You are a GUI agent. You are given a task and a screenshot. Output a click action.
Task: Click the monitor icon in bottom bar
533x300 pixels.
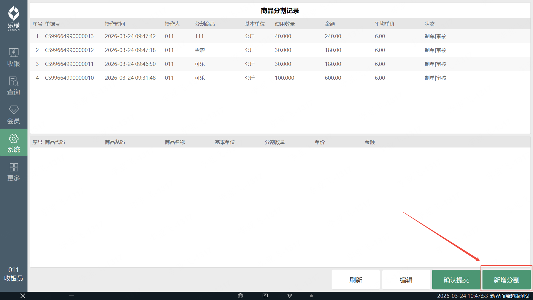[x=265, y=296]
